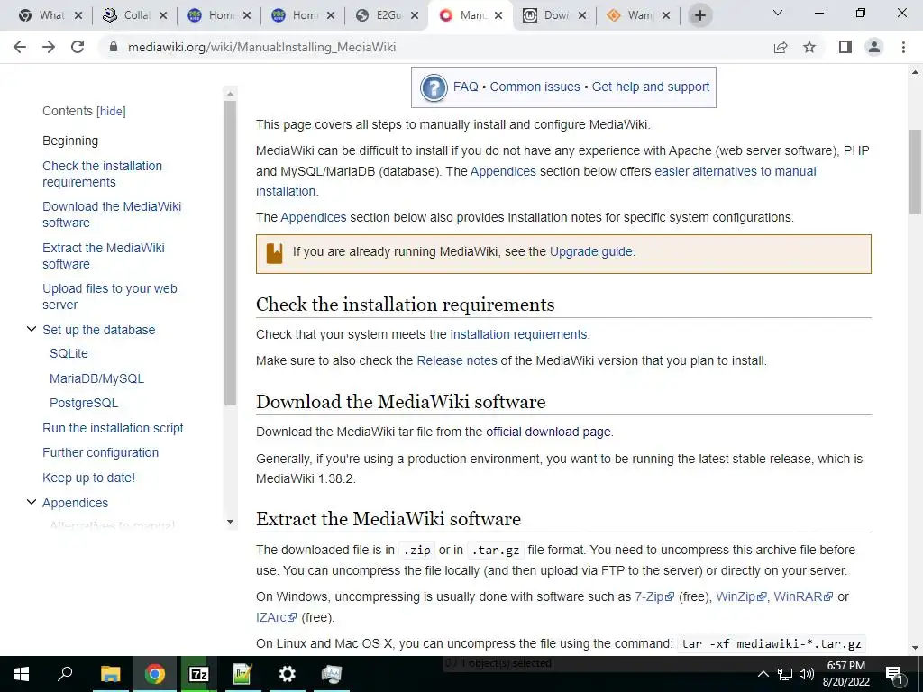Jump to Run the installation script
Screen dimensions: 923x692
[x=113, y=428]
